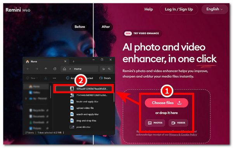Click the Remini Web logo

coord(18,10)
